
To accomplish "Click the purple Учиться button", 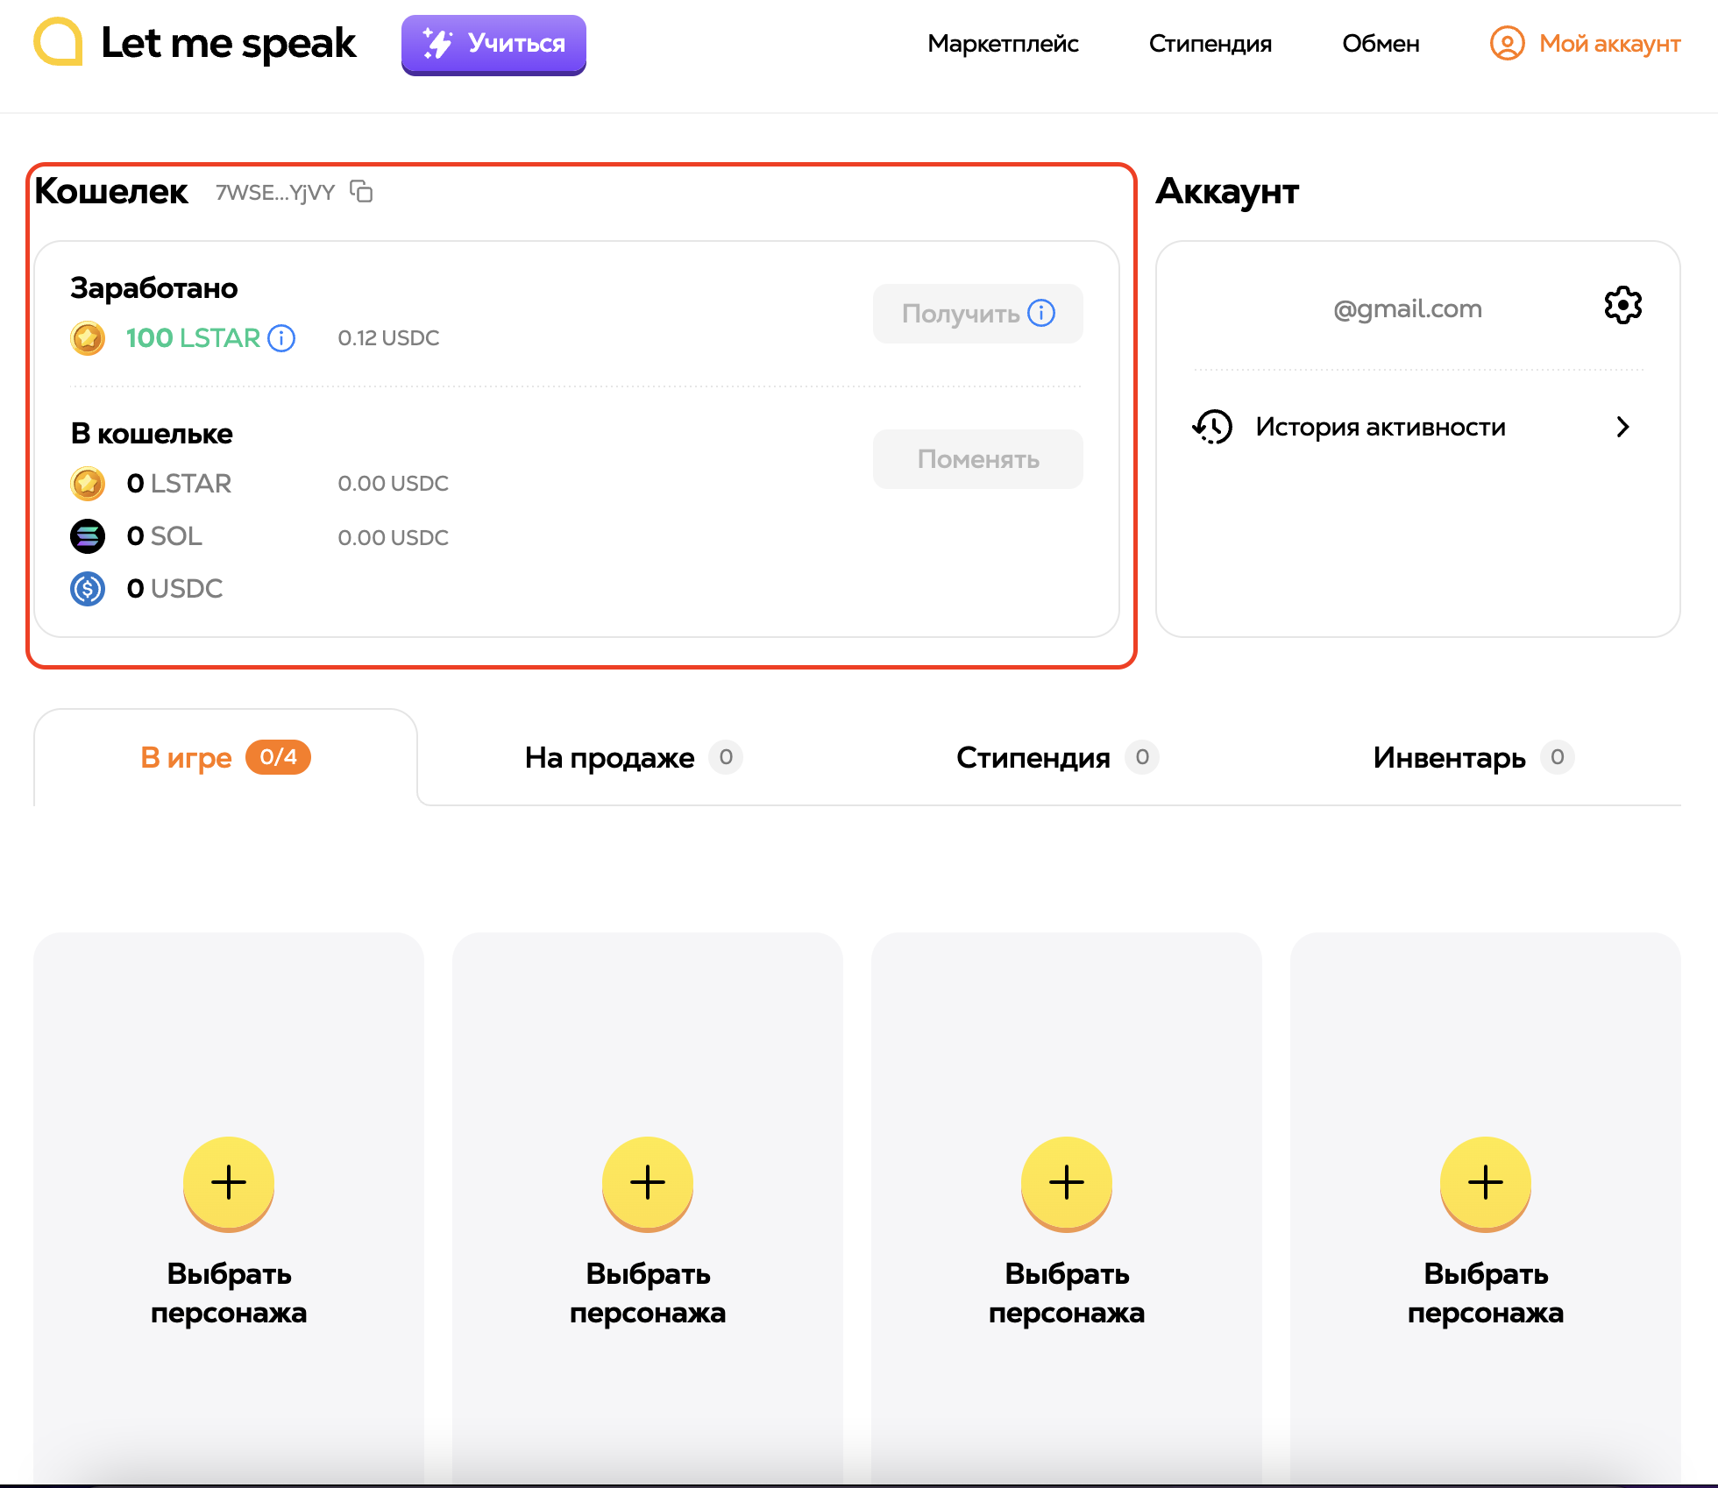I will click(x=493, y=44).
